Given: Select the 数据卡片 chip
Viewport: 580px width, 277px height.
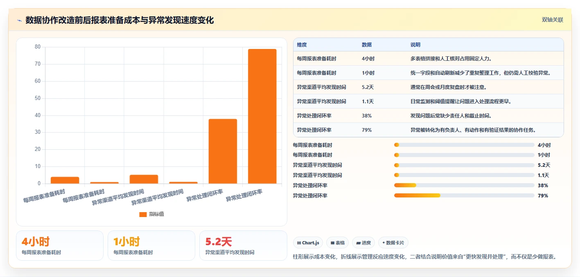Looking at the screenshot, I should 393,243.
